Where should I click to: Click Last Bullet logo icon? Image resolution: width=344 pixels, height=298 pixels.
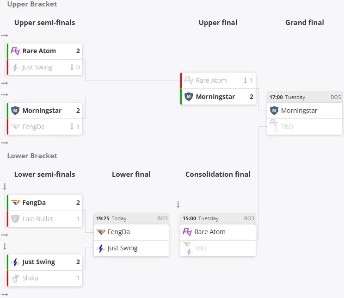tap(15, 219)
